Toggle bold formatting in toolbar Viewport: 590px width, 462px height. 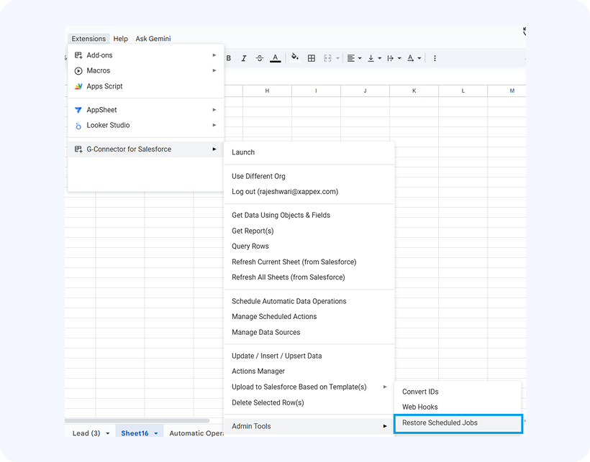[229, 58]
